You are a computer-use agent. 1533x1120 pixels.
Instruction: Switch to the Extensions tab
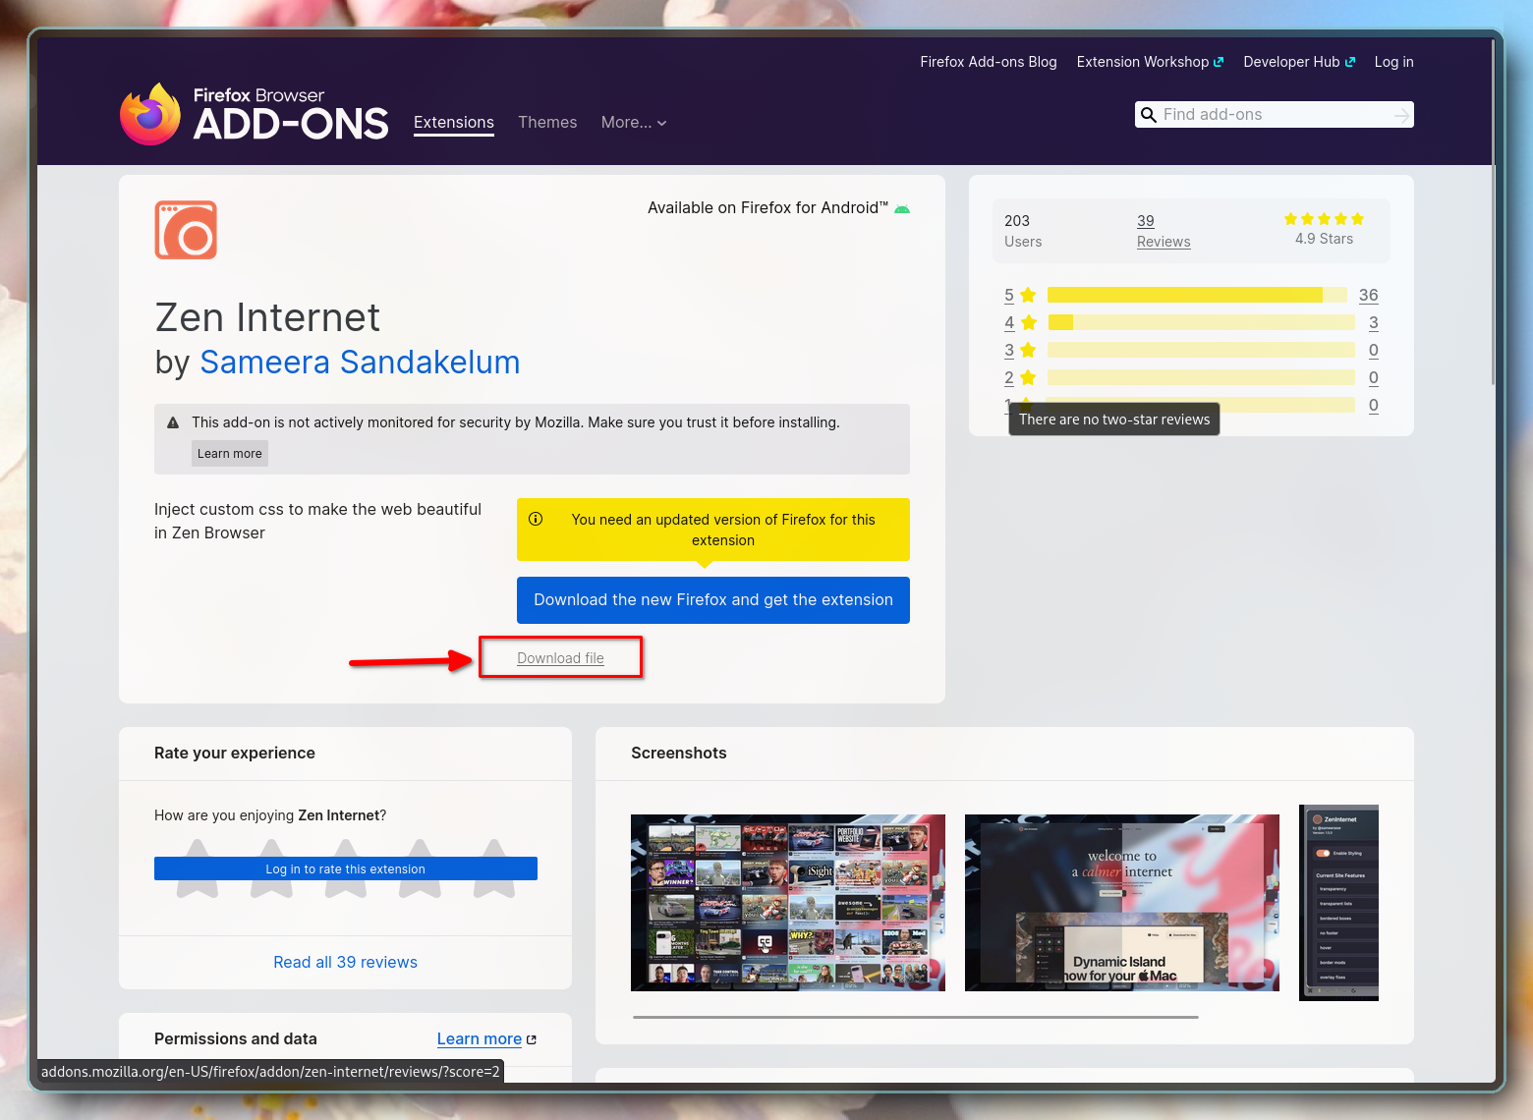pos(454,123)
